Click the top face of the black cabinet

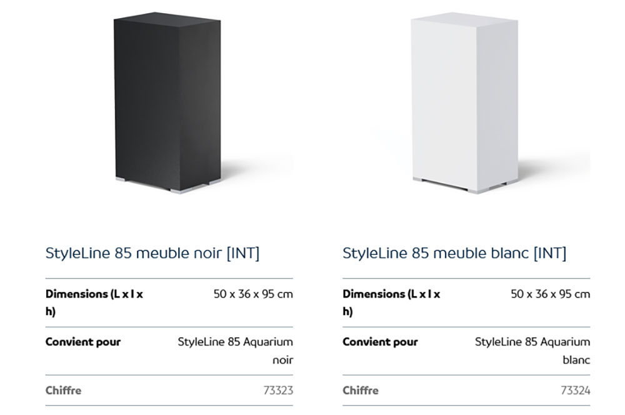coord(167,19)
